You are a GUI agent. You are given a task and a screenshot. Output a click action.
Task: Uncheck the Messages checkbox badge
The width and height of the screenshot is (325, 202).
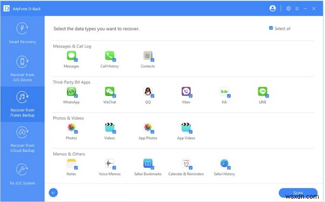[x=76, y=60]
